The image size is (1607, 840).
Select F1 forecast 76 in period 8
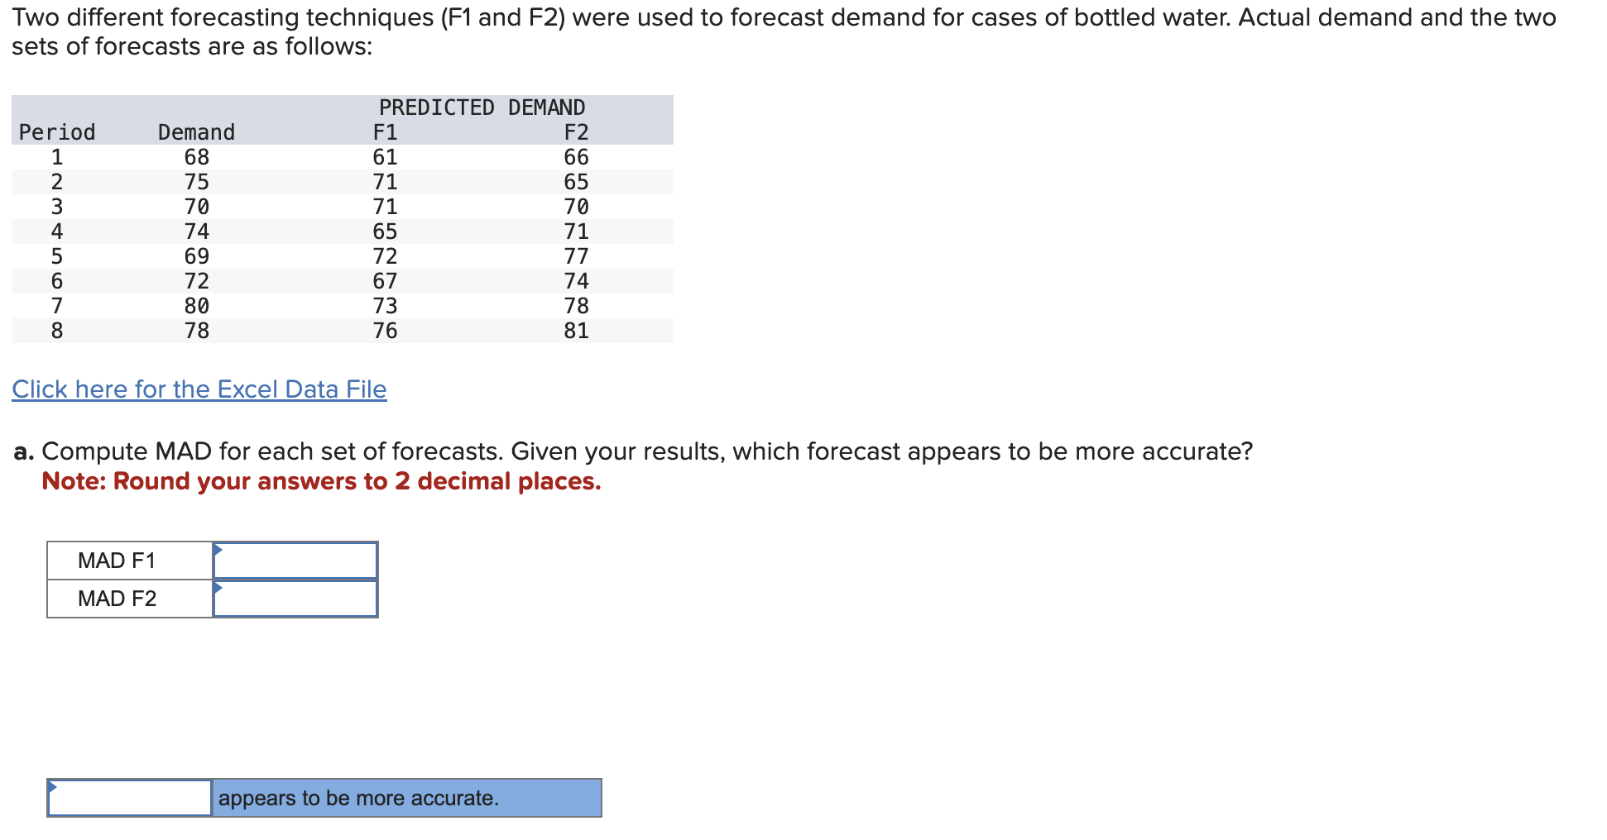pyautogui.click(x=384, y=330)
